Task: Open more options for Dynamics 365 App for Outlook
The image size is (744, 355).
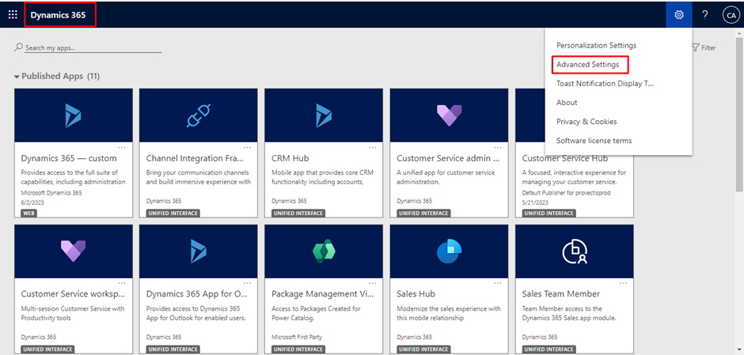Action: click(x=247, y=283)
